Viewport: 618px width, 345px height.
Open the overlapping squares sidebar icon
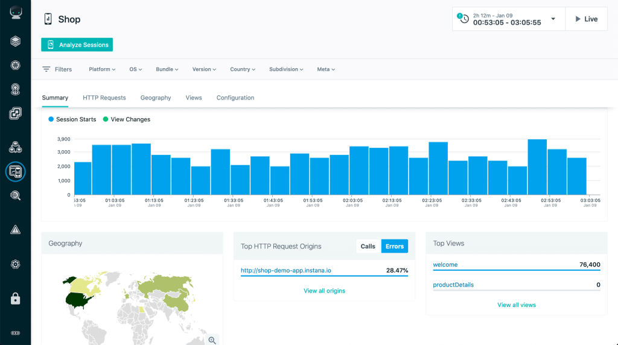[15, 113]
